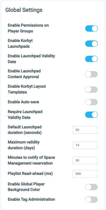This screenshot has height=210, width=106.
Task: Turn off Enable Korbyt Launchpads switch
Action: (91, 44)
